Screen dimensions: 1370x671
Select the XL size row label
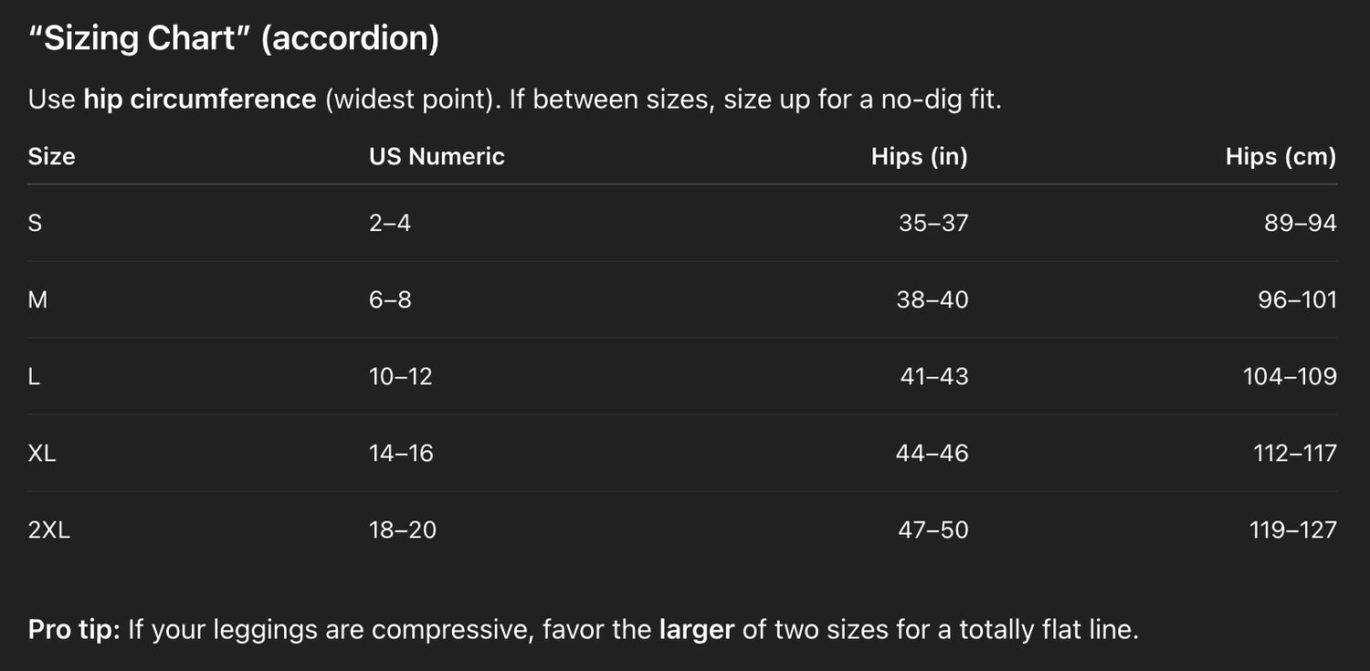(x=42, y=453)
